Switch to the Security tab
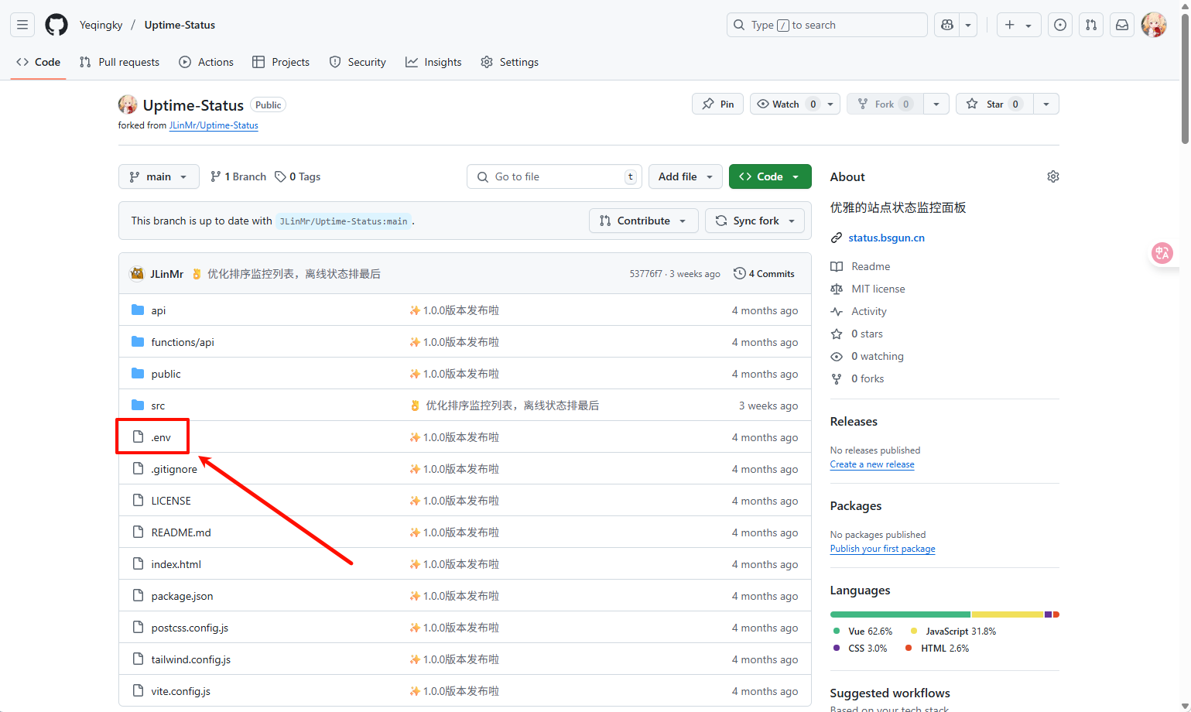This screenshot has height=712, width=1191. click(358, 62)
